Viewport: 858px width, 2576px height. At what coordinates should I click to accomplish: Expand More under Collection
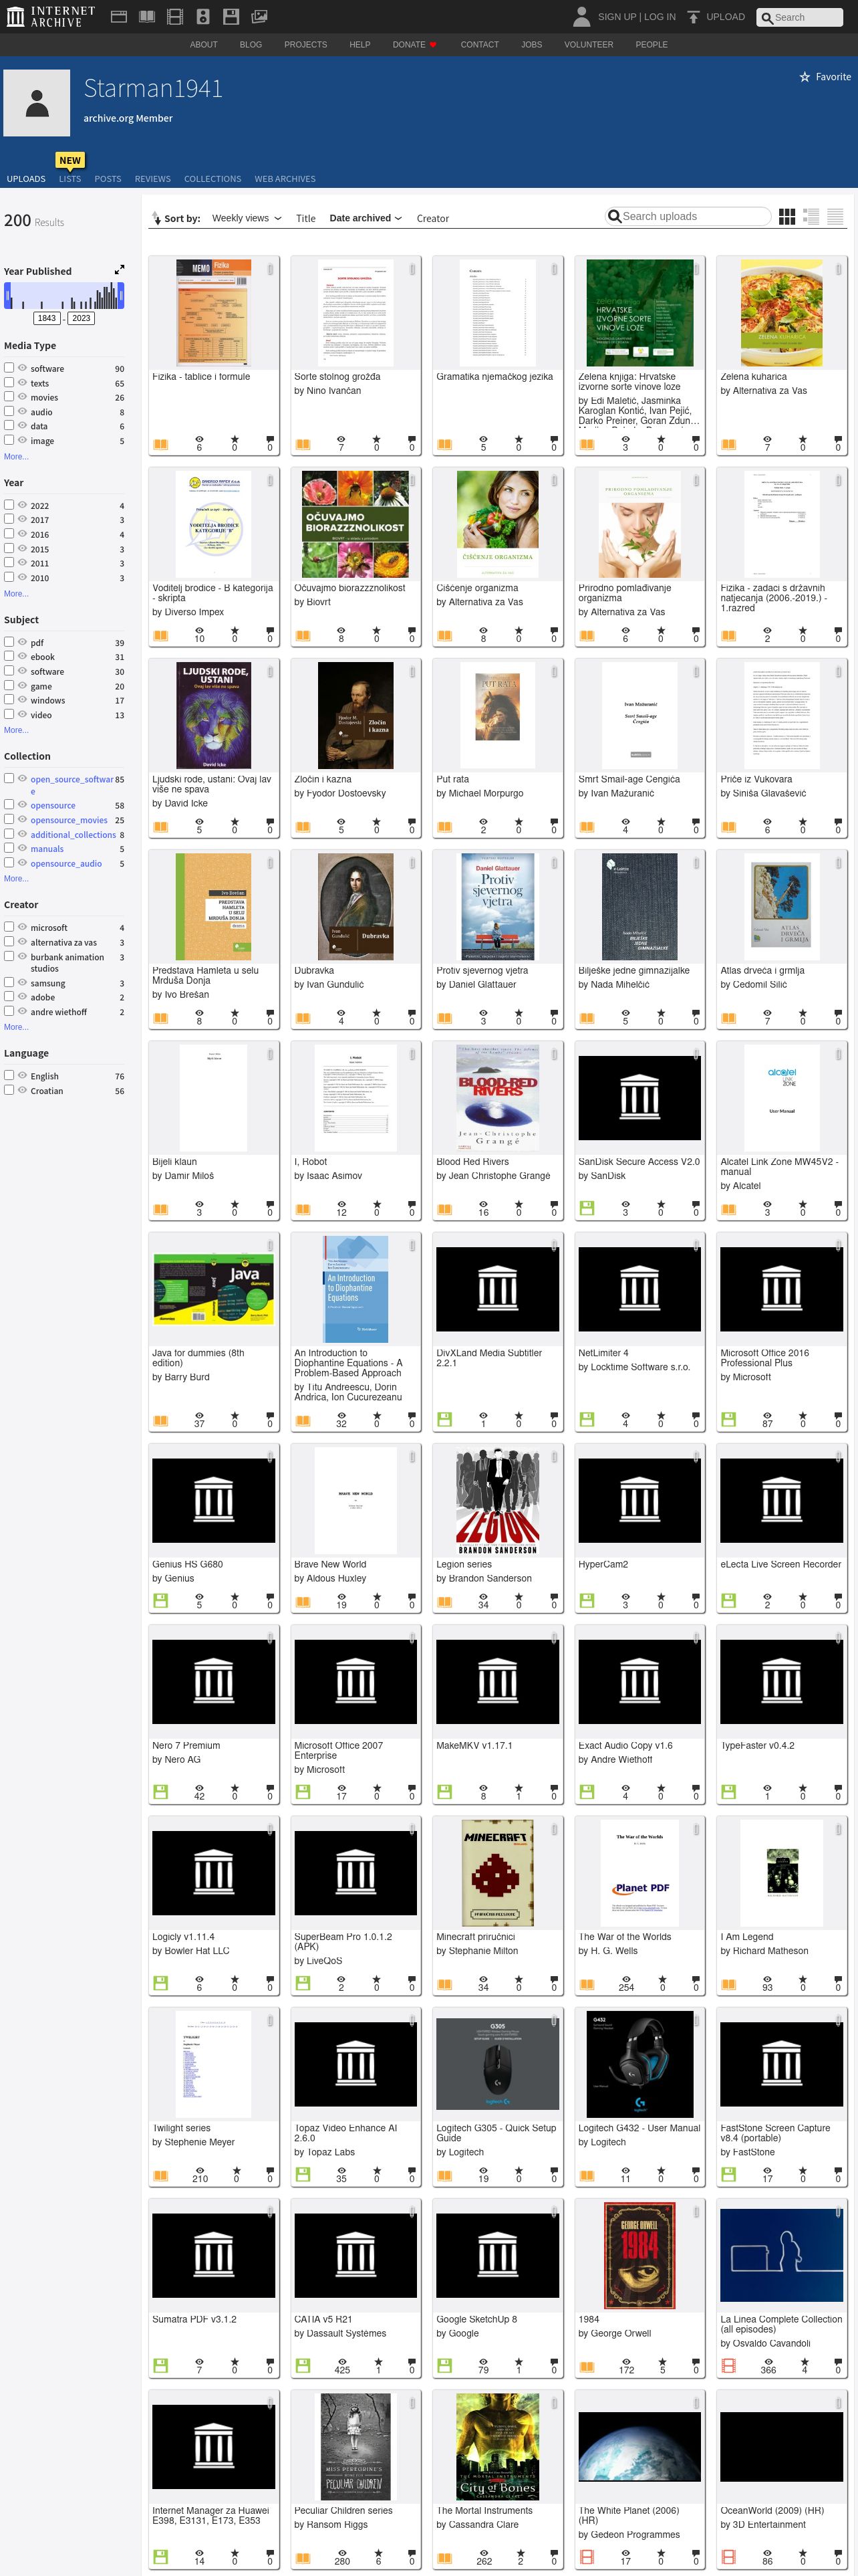16,878
